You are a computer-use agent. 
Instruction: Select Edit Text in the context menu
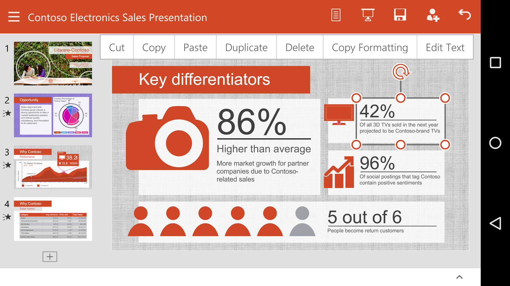point(445,47)
